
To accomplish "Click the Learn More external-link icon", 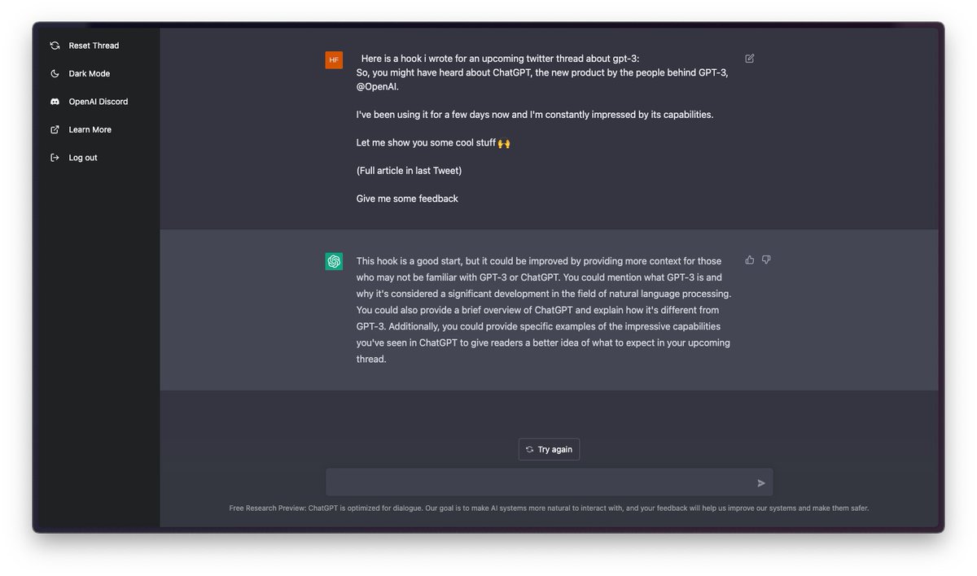I will point(55,129).
